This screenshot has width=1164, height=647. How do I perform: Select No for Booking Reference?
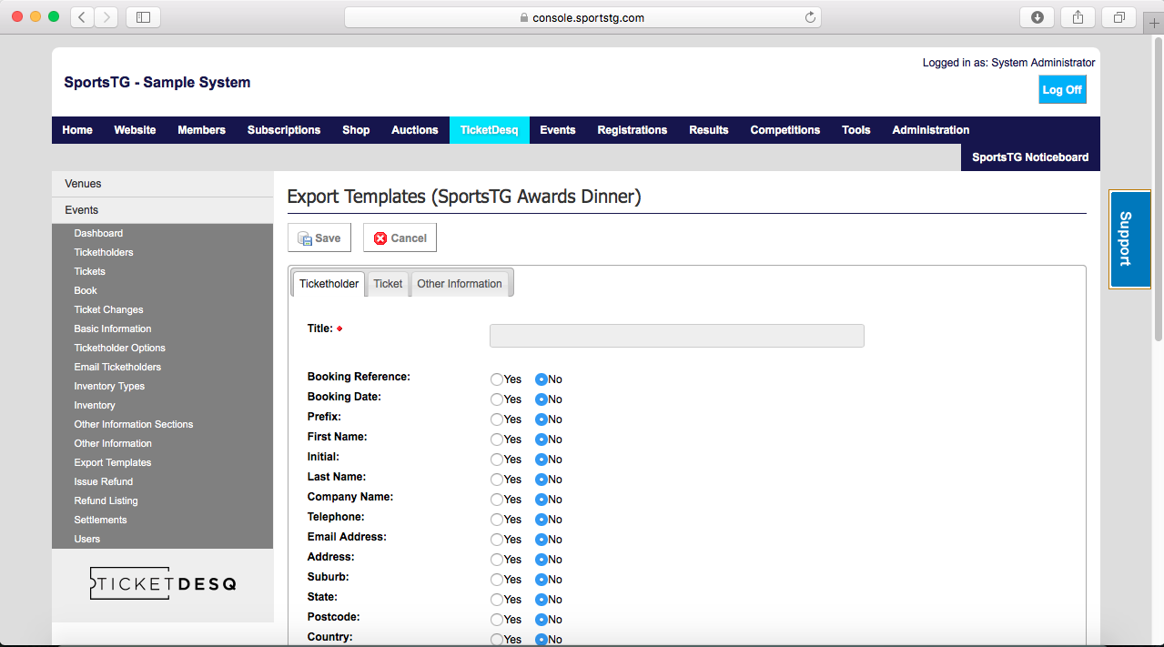[542, 379]
